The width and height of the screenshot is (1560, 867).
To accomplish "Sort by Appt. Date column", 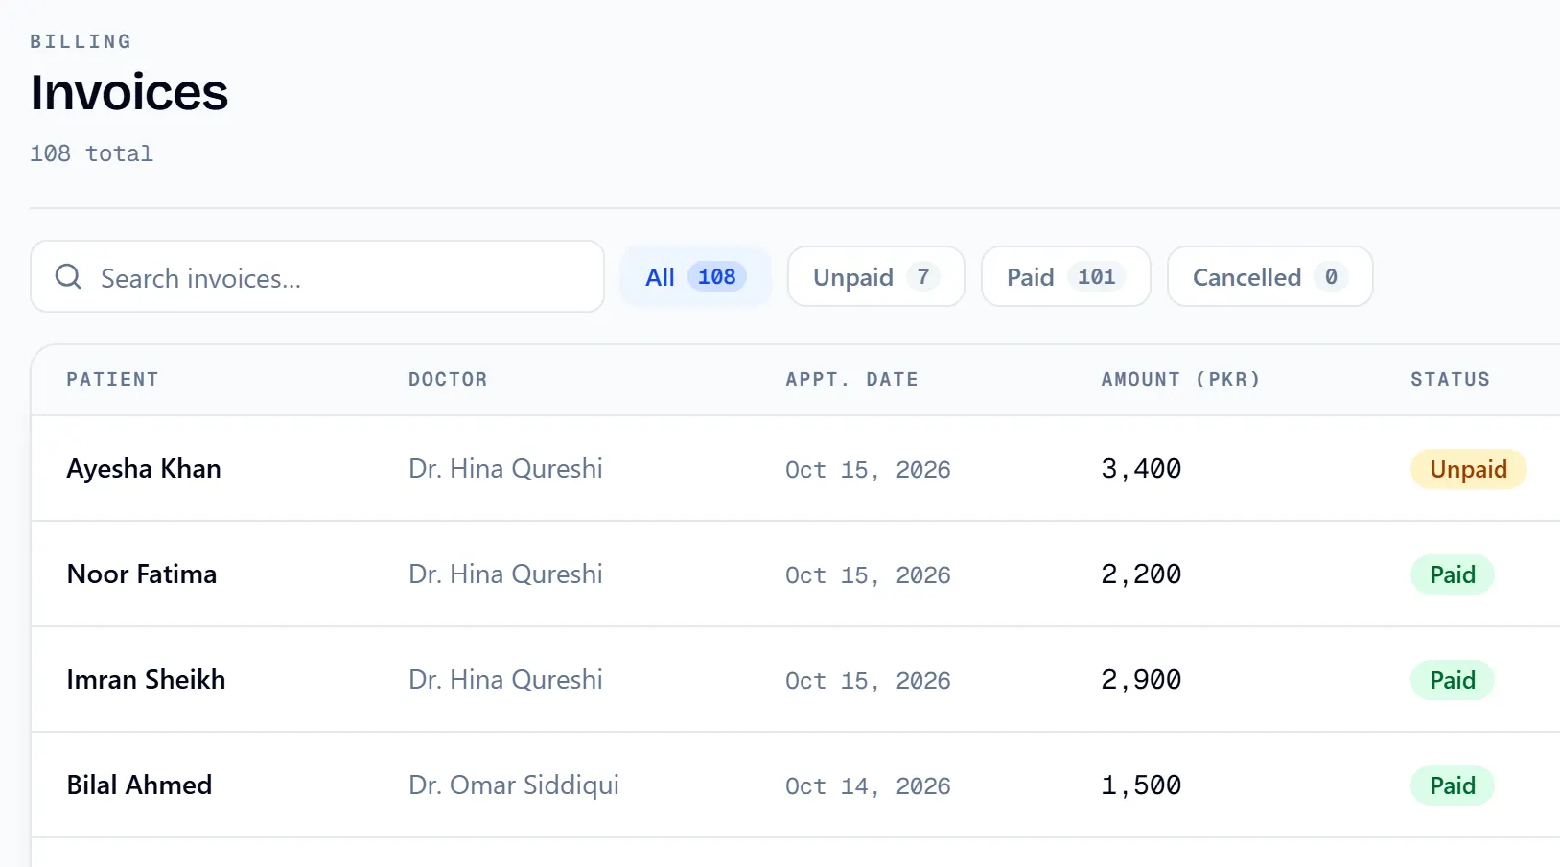I will click(851, 379).
